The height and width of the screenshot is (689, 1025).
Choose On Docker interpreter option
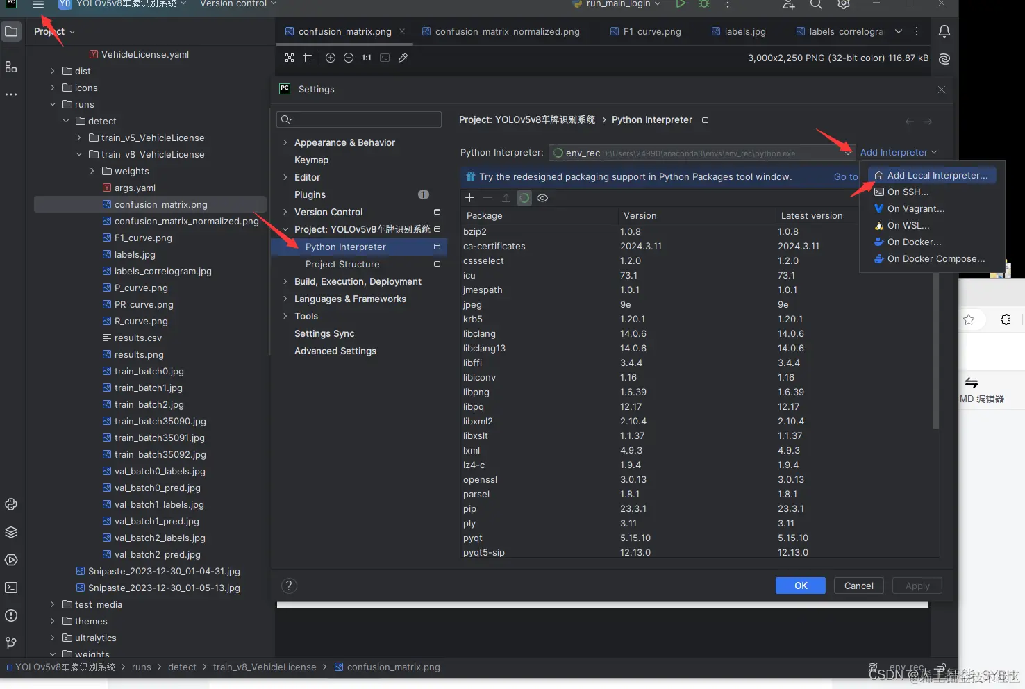point(932,242)
